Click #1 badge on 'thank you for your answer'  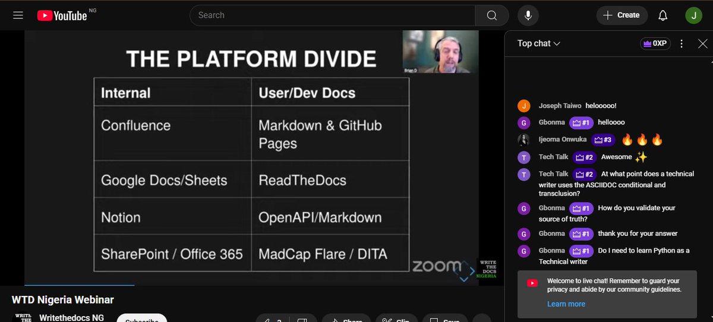(x=582, y=233)
